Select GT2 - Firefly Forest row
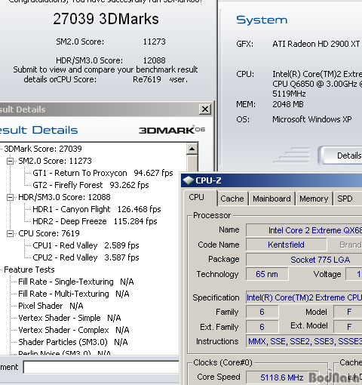The width and height of the screenshot is (362, 385). click(90, 185)
